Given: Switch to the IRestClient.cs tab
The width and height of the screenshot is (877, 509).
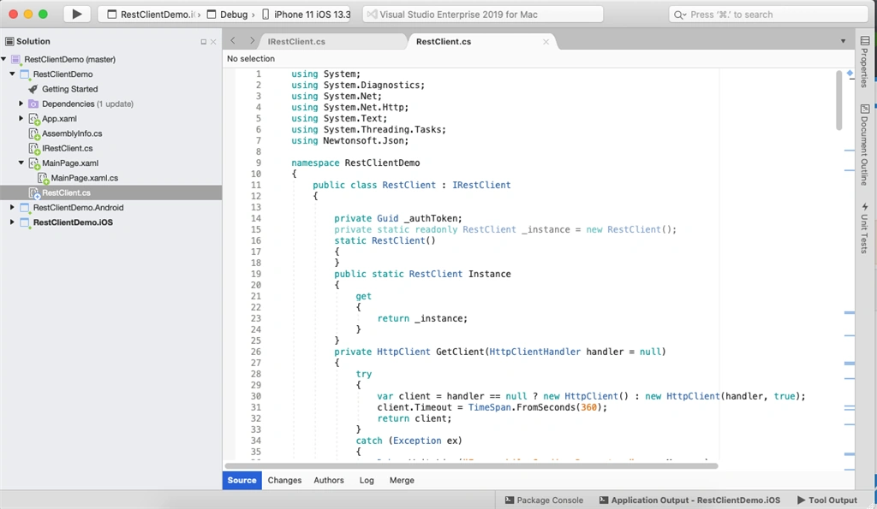Looking at the screenshot, I should tap(296, 41).
